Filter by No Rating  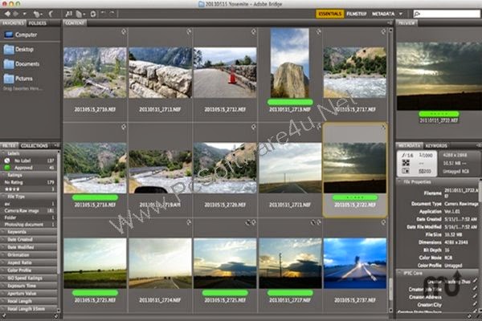pos(29,182)
